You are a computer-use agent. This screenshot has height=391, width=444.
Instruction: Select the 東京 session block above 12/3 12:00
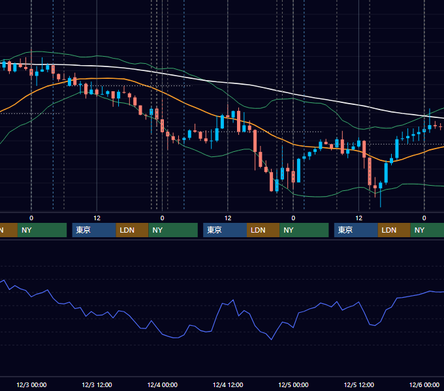click(94, 230)
